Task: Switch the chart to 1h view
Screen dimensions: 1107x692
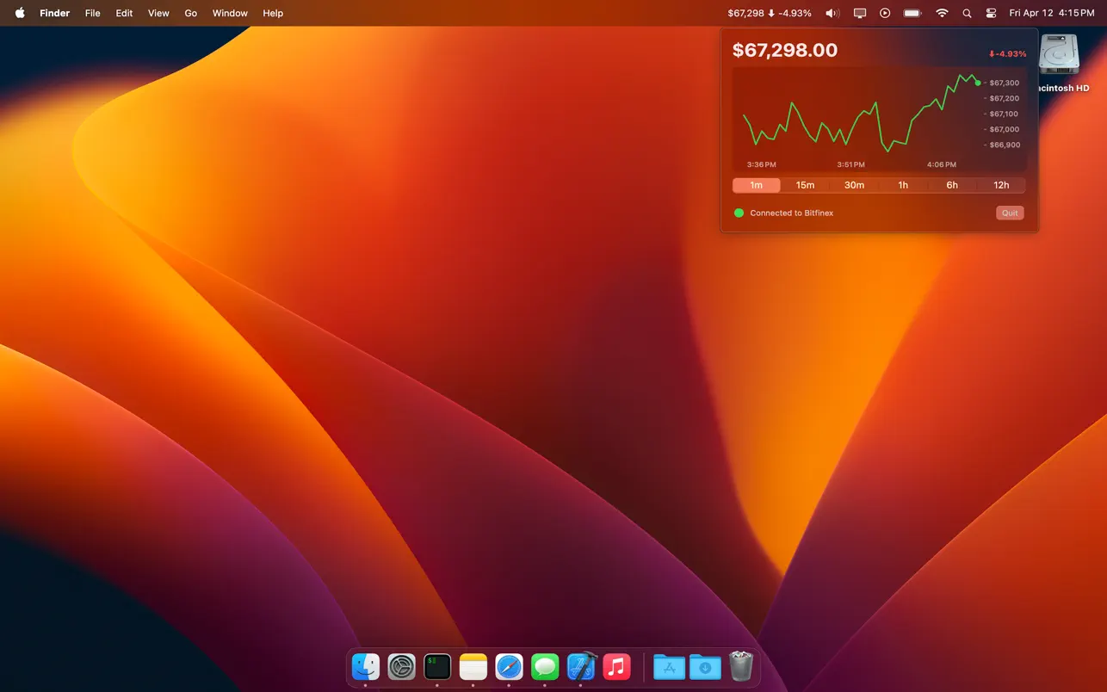Action: click(x=903, y=185)
